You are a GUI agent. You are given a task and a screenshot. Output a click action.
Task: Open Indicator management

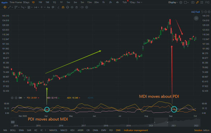pyautogui.click(x=136, y=130)
